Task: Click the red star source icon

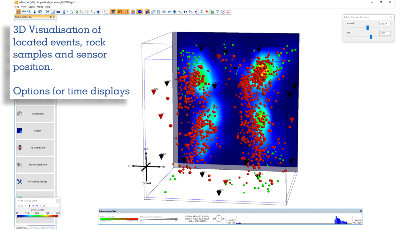Action: tap(207, 12)
